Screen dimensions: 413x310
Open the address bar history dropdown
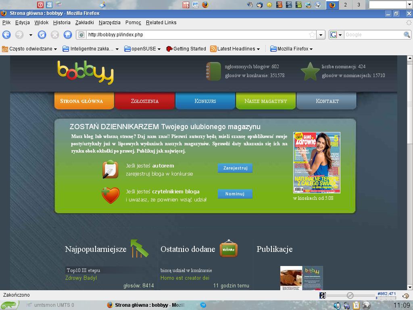click(321, 35)
